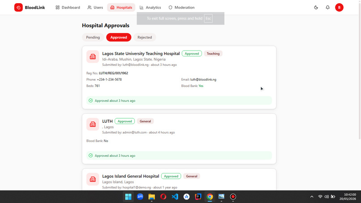The image size is (361, 203).
Task: Click the Hospital Approvals heading
Action: (x=106, y=26)
